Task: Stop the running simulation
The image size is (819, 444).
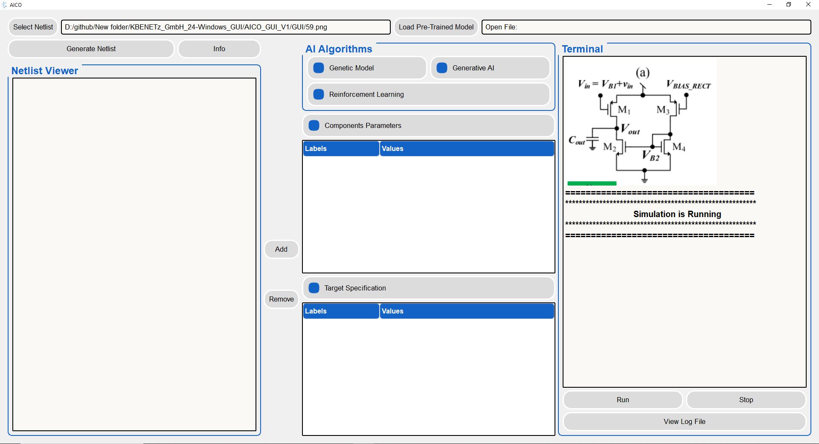Action: pos(746,400)
